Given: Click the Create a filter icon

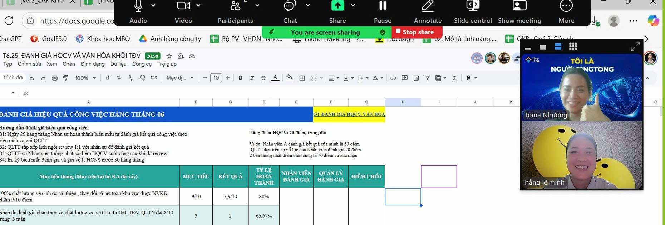Looking at the screenshot, I should pos(428,78).
